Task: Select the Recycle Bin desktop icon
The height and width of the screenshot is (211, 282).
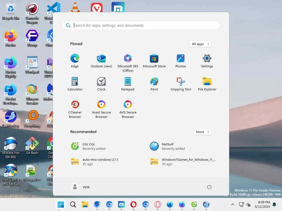Action: coord(11,12)
